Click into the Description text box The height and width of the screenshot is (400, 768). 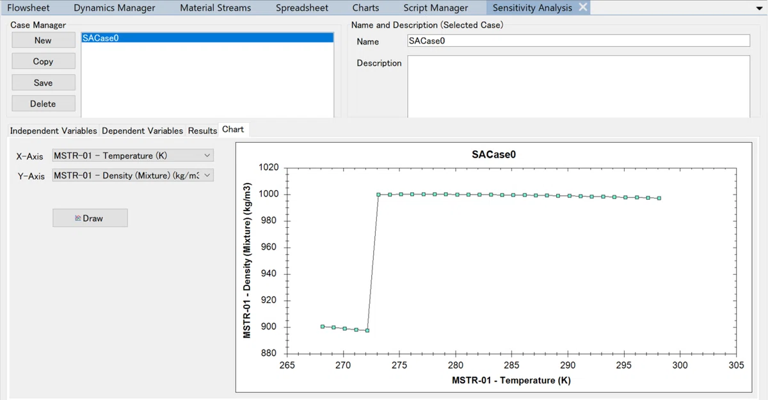point(579,86)
